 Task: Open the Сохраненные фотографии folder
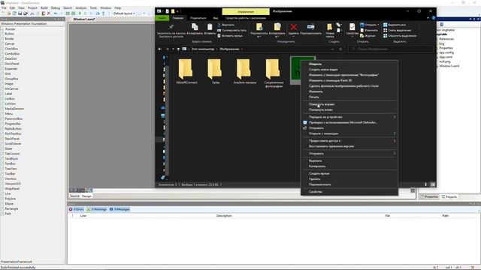(274, 73)
